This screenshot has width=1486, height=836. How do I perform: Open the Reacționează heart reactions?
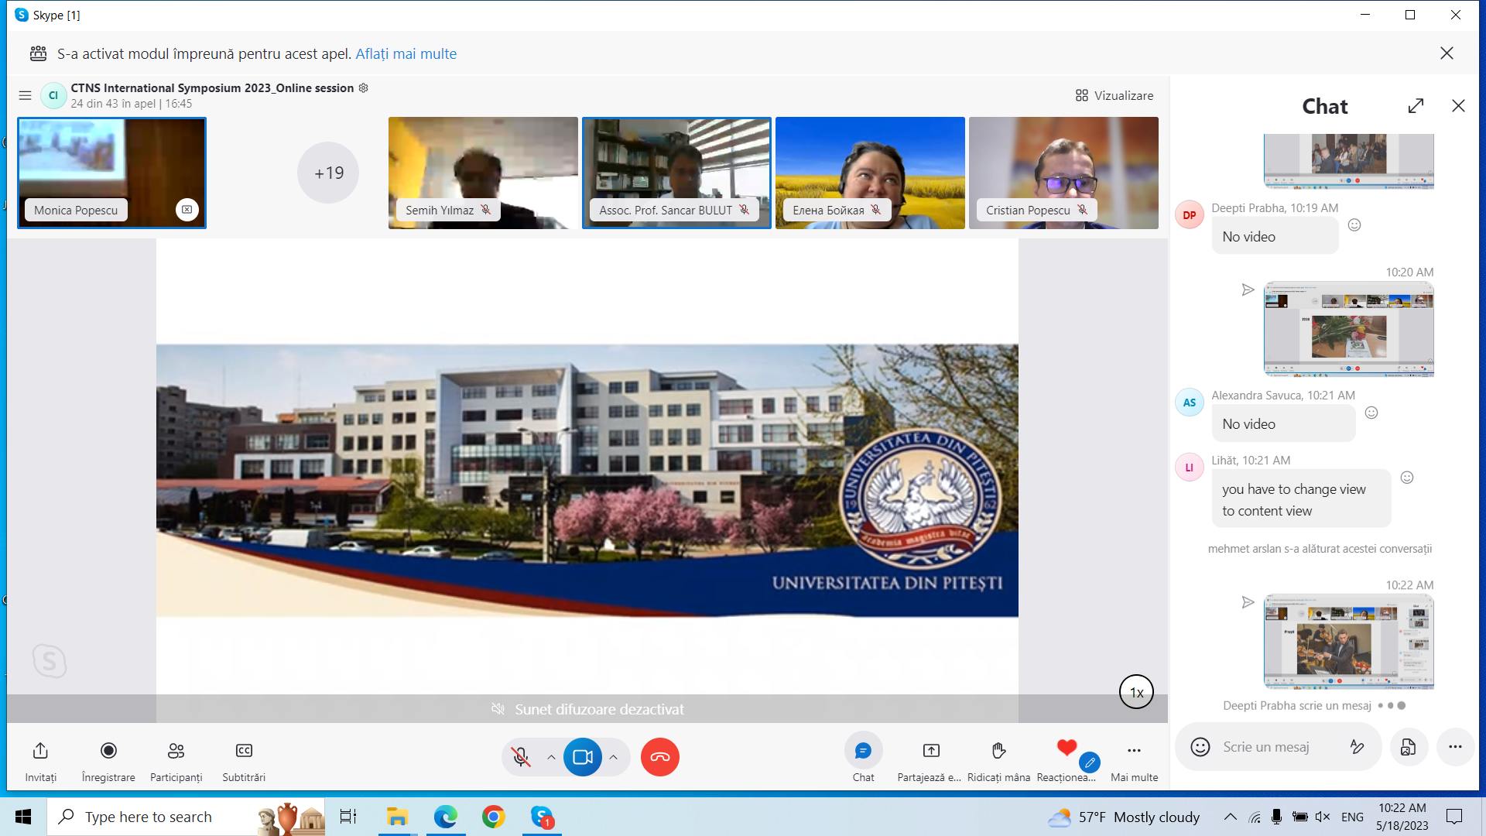1067,749
